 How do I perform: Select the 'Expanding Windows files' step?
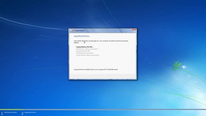tap(83, 51)
